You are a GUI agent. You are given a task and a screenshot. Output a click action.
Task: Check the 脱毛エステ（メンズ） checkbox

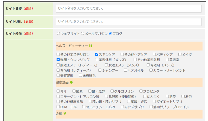[106, 65]
